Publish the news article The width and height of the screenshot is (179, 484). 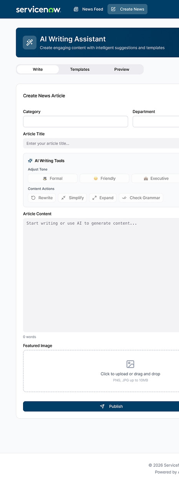click(101, 406)
